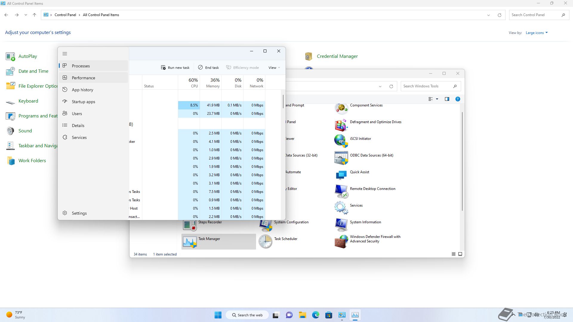Viewport: 573px width, 322px height.
Task: Open Remote Desktop Connection
Action: [365, 191]
